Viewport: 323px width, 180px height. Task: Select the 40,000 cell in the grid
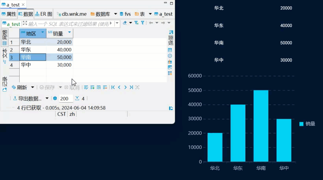click(x=59, y=50)
